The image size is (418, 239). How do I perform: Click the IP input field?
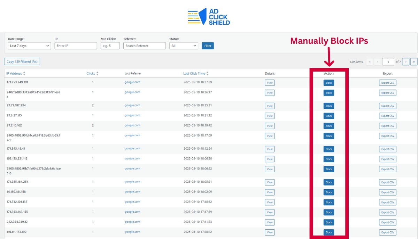click(76, 46)
